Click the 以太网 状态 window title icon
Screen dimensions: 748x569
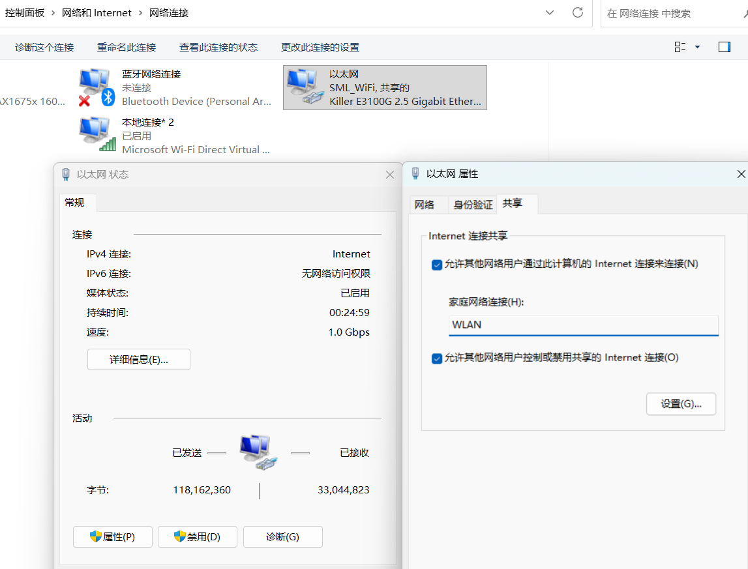pyautogui.click(x=66, y=175)
